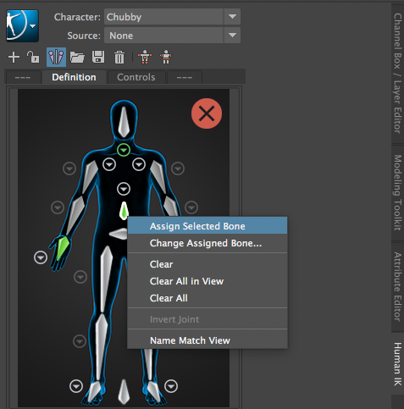Image resolution: width=404 pixels, height=409 pixels.
Task: Click the save skeleton definition disk icon
Action: coord(98,57)
